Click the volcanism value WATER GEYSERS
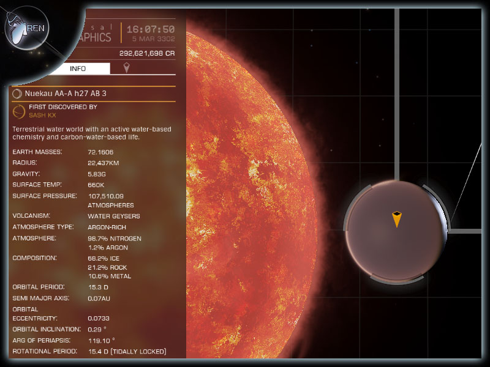 114,217
